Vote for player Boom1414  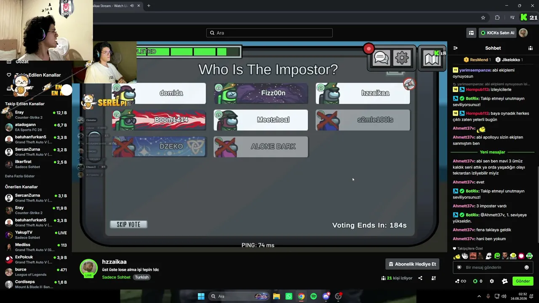(159, 120)
